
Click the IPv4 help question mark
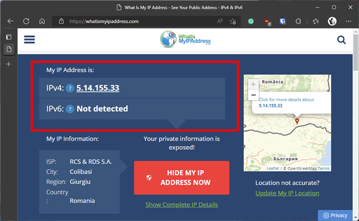(x=70, y=88)
